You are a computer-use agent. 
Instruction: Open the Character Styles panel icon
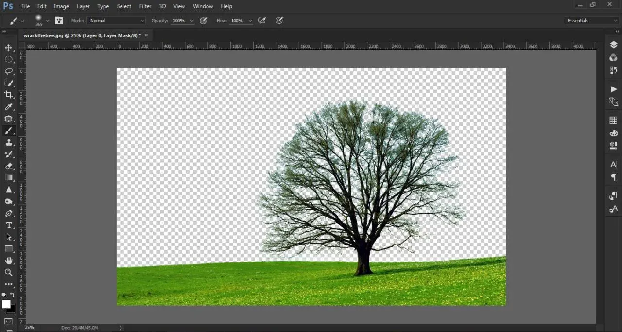click(614, 210)
